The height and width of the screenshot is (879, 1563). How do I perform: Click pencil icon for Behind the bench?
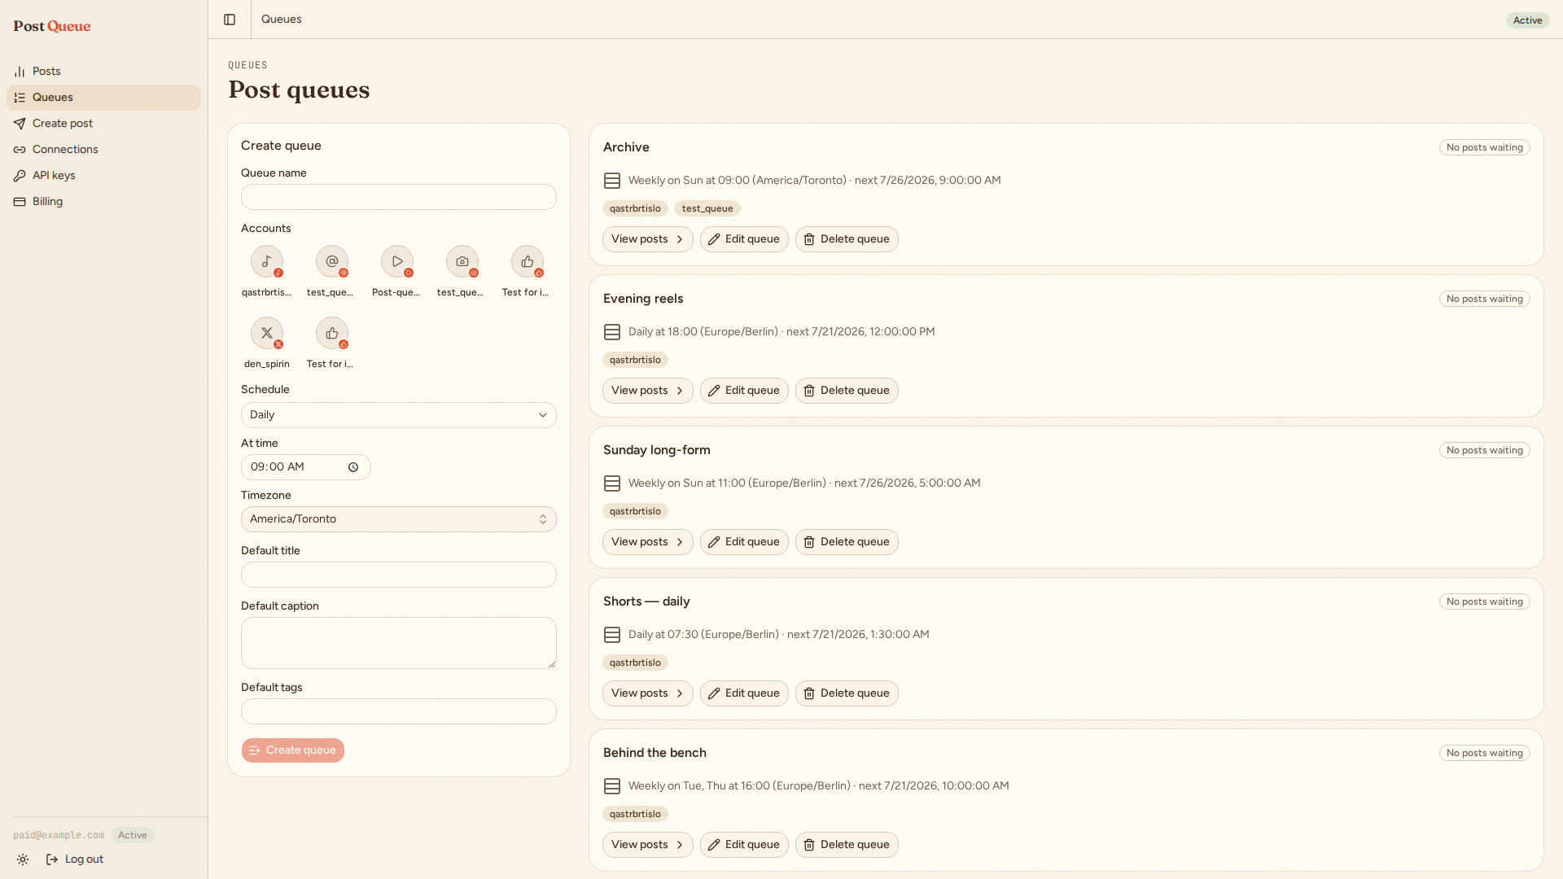(x=714, y=845)
